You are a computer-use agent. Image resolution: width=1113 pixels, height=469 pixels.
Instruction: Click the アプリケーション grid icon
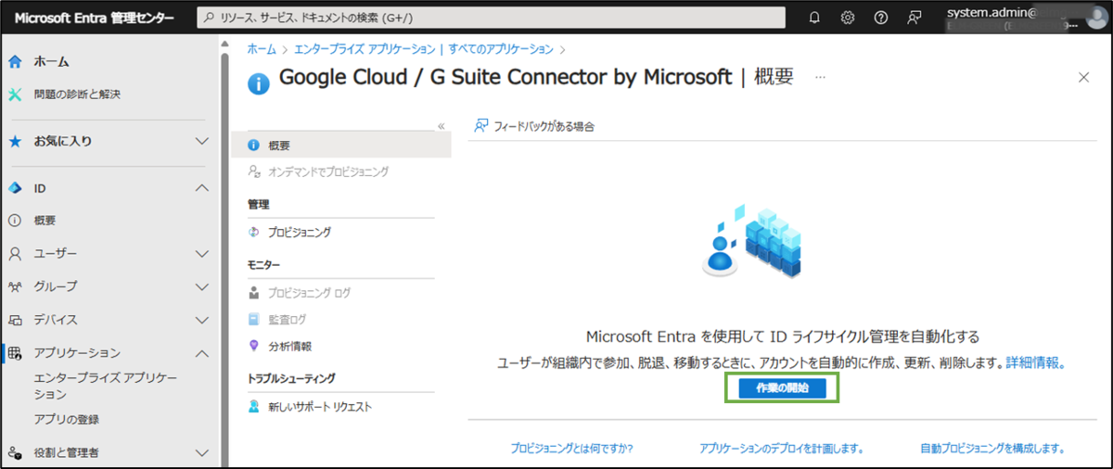pos(14,352)
